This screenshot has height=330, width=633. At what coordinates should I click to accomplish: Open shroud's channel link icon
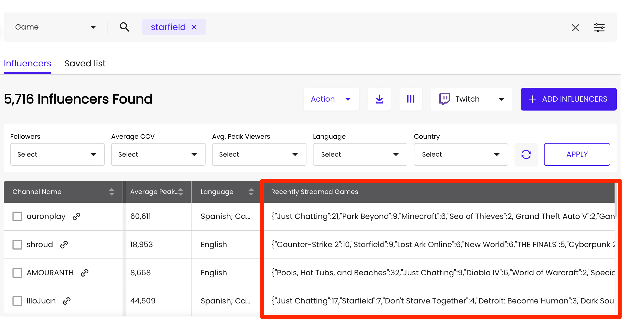coord(64,244)
